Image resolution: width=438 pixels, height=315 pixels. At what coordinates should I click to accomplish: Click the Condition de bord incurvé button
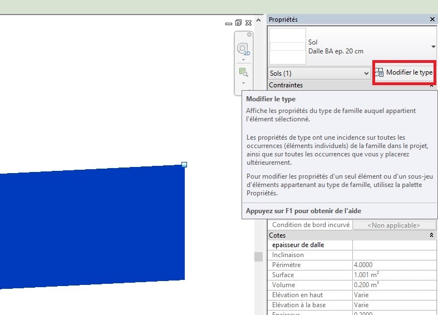394,225
